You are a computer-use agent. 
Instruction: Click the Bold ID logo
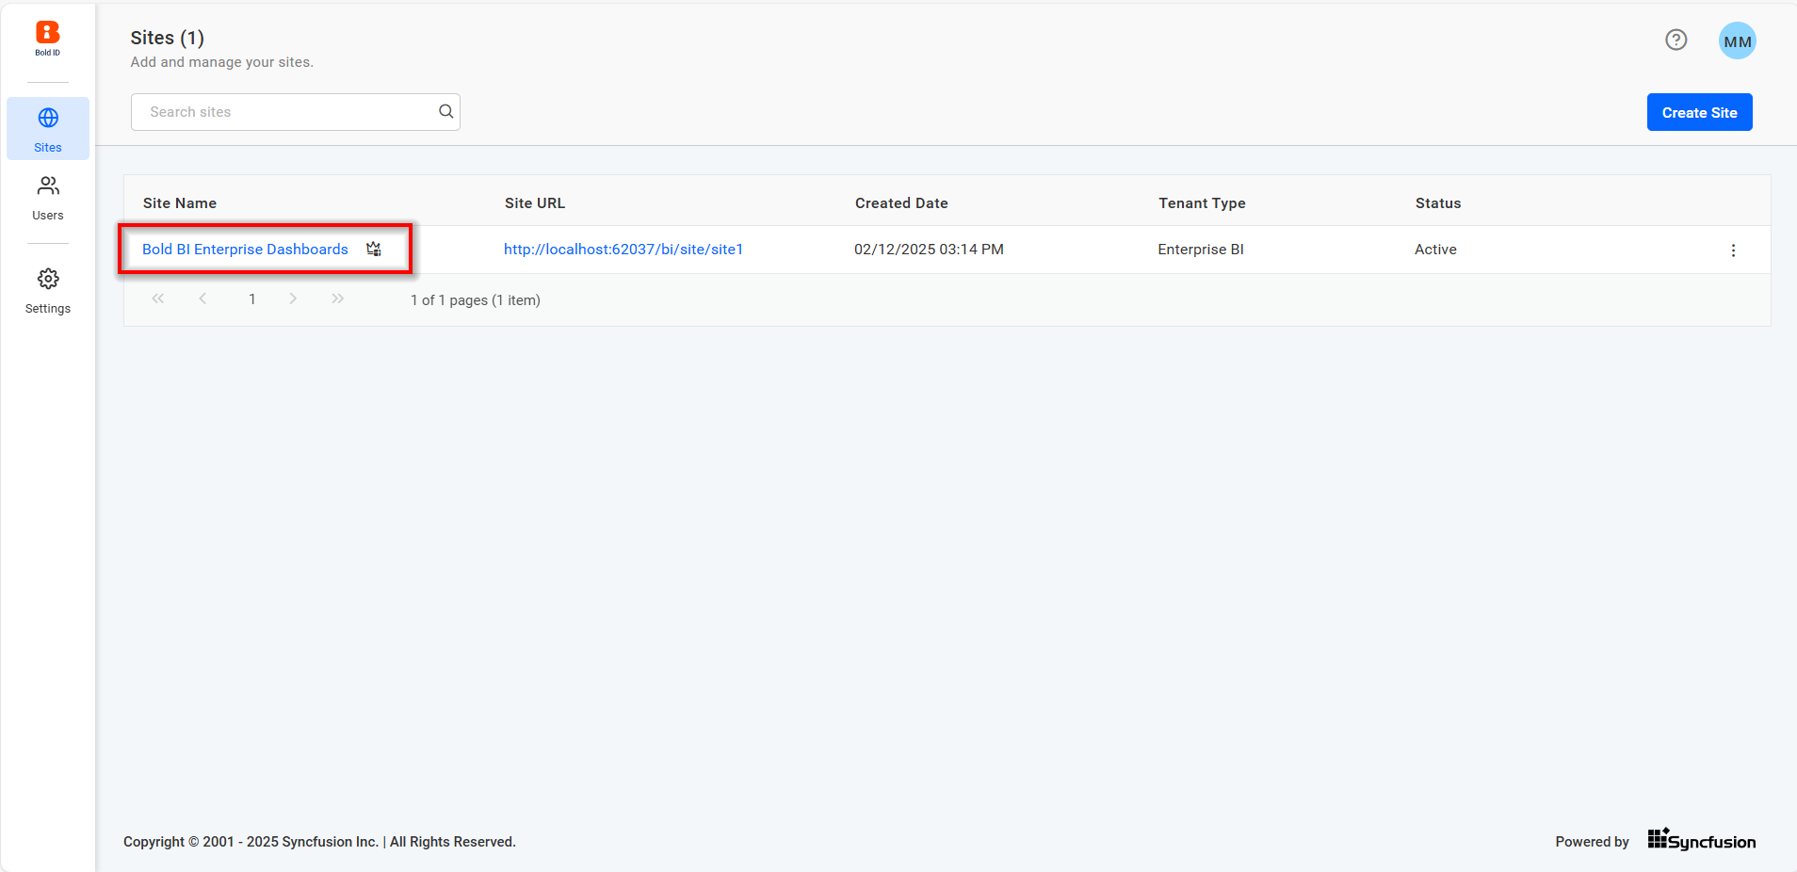47,39
